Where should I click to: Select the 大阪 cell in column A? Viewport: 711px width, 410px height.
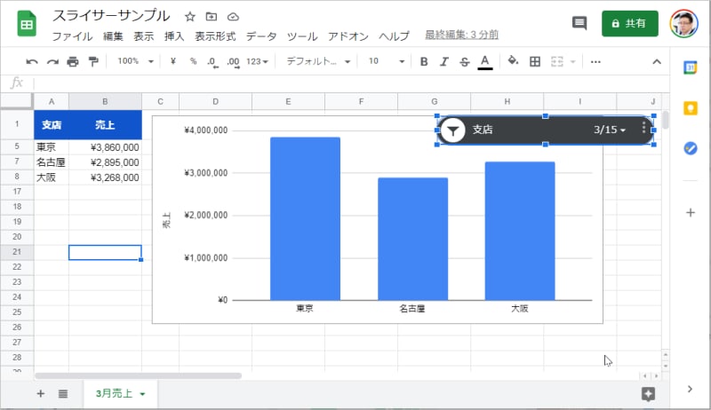[x=52, y=177]
